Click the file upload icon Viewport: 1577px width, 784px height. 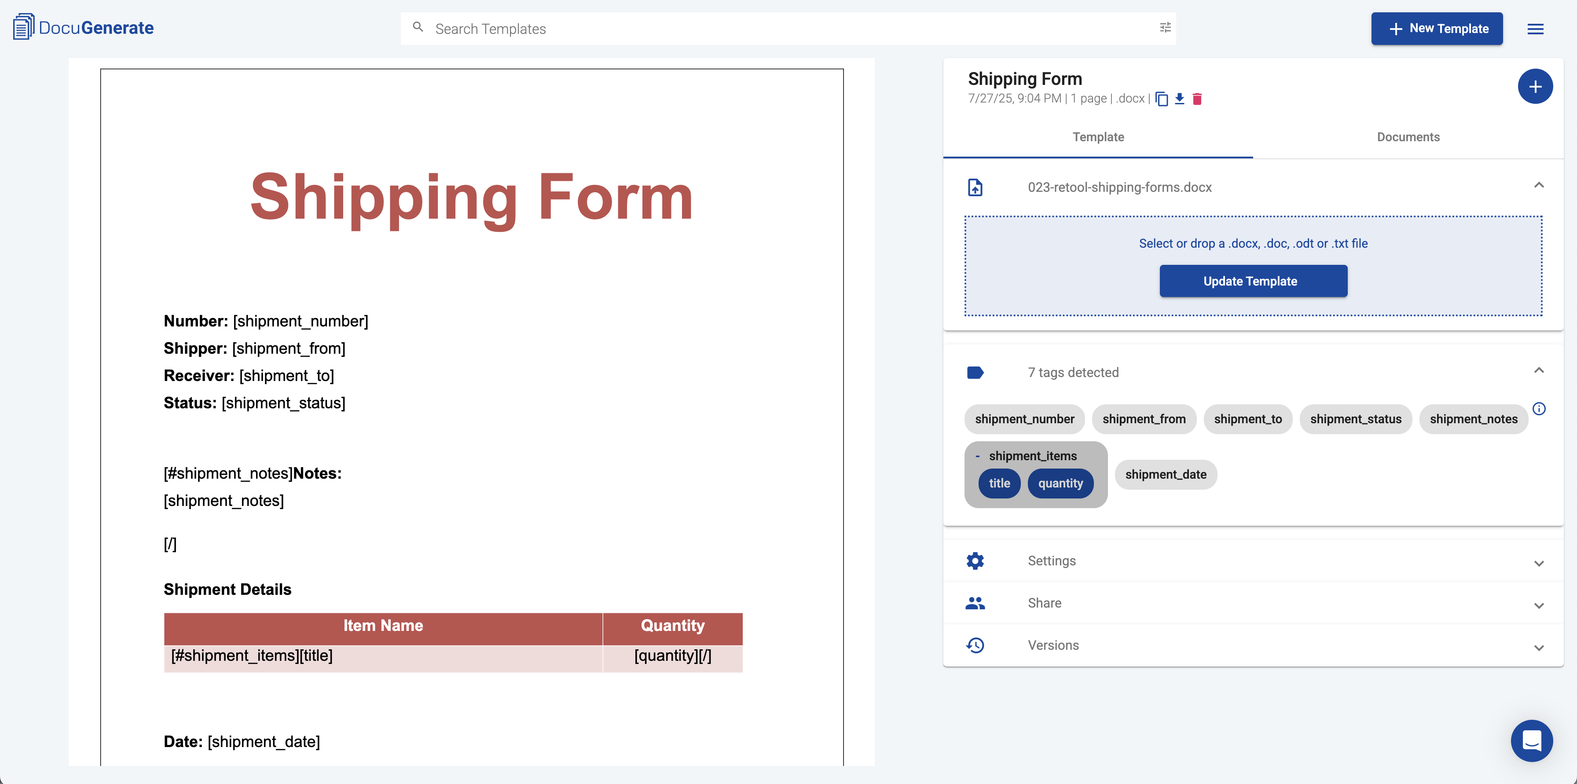[975, 187]
